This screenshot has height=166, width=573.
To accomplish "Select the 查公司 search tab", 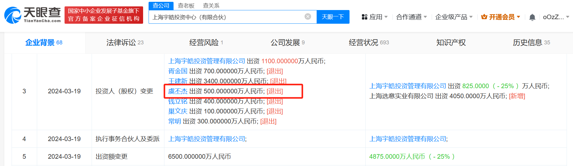I will pos(161,5).
